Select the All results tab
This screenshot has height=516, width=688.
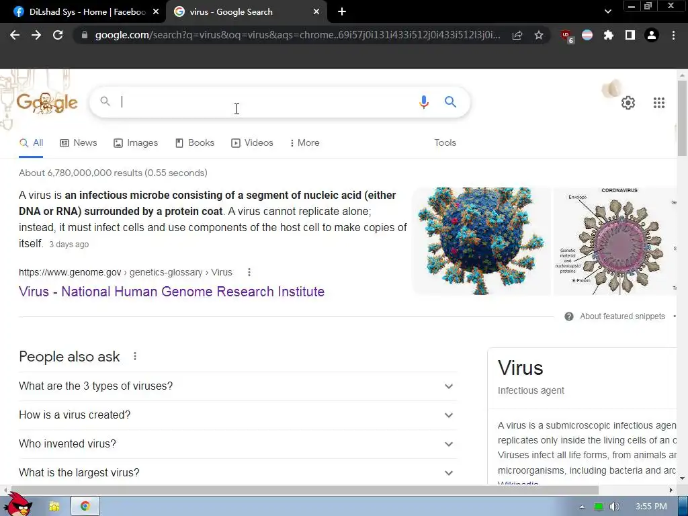point(31,143)
